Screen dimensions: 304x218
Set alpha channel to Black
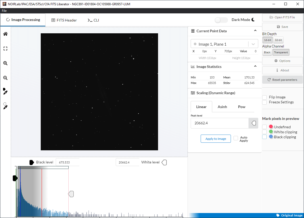pyautogui.click(x=267, y=52)
